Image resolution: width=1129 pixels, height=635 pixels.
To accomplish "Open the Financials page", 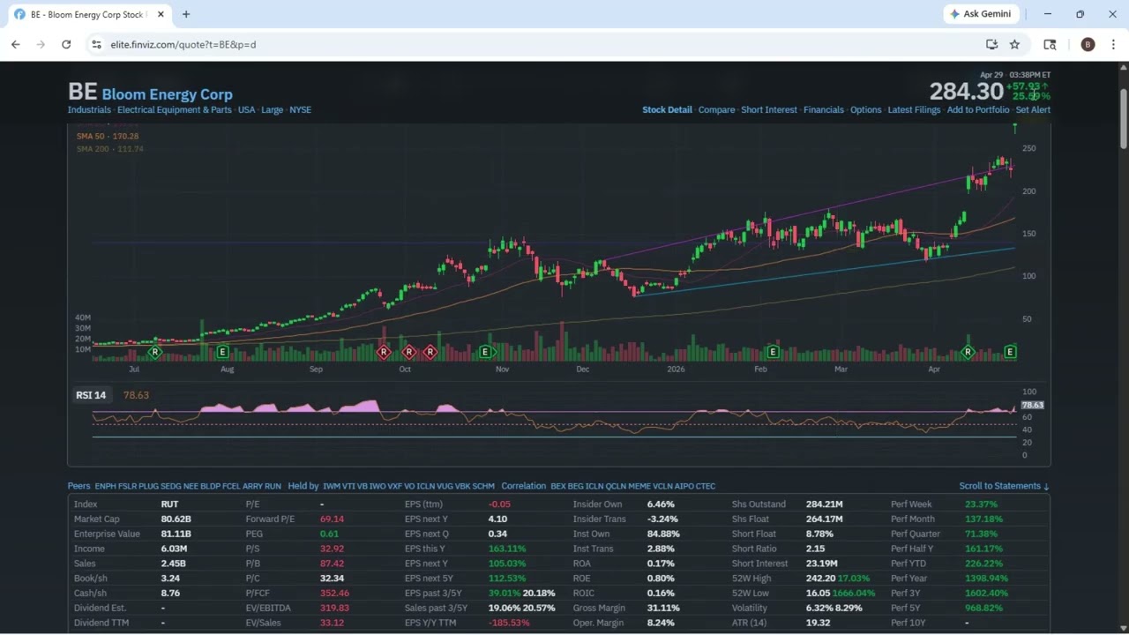I will click(x=824, y=110).
